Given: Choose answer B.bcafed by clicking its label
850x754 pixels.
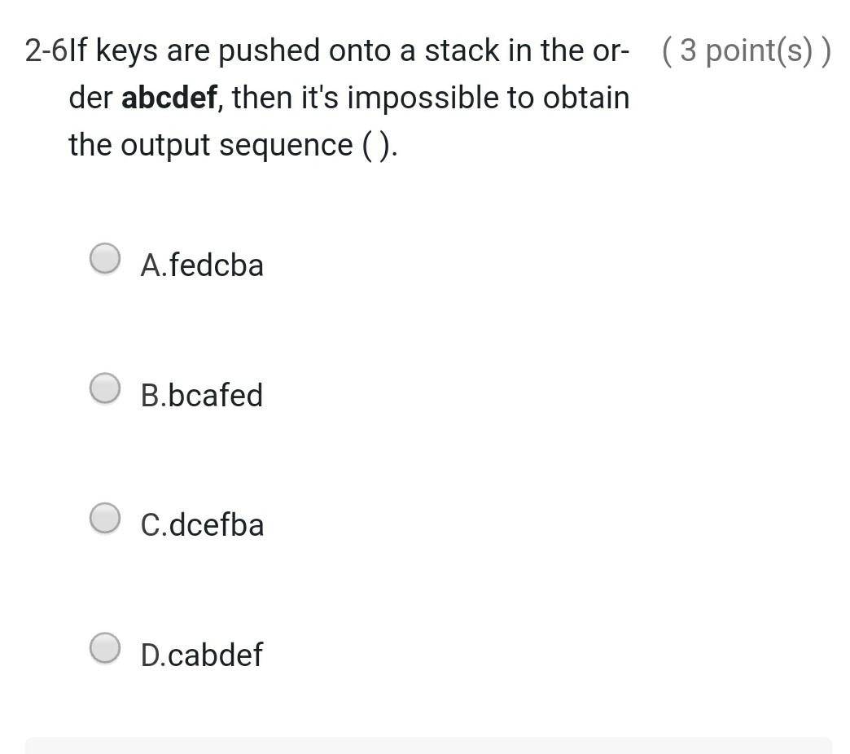Looking at the screenshot, I should 202,394.
